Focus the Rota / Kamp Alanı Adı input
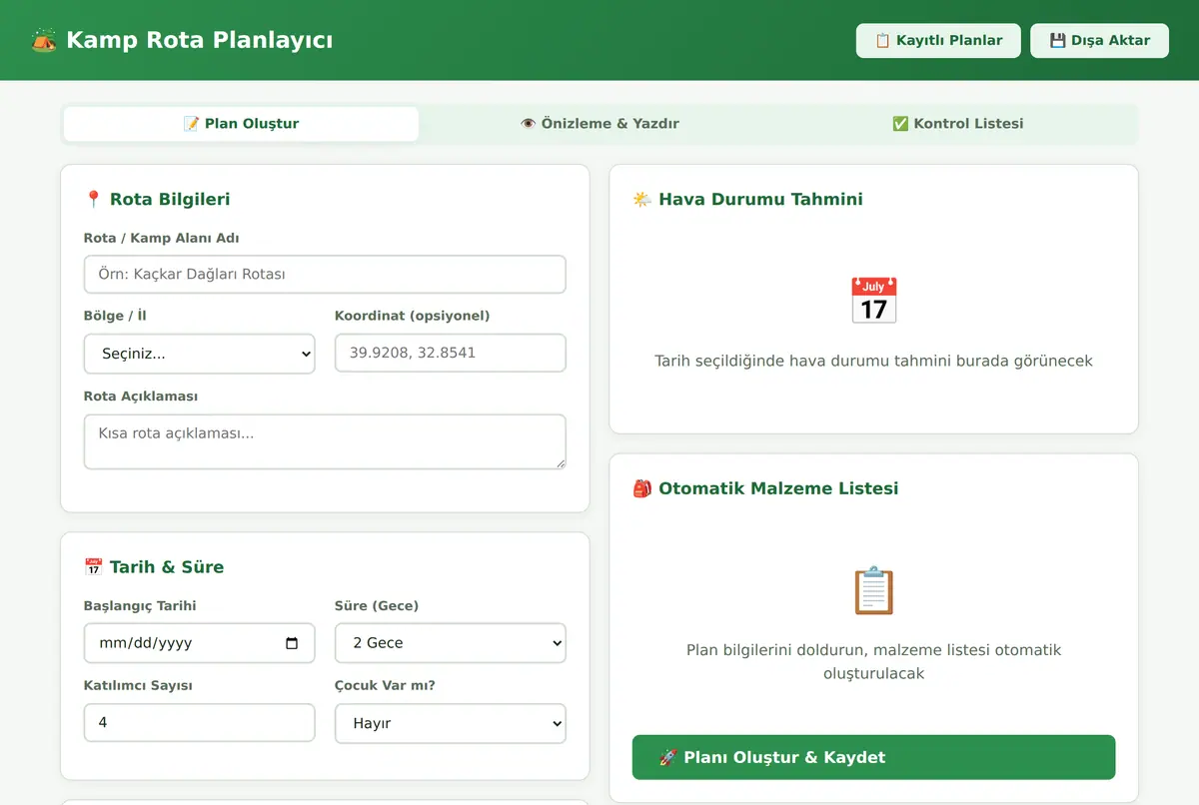 point(325,274)
